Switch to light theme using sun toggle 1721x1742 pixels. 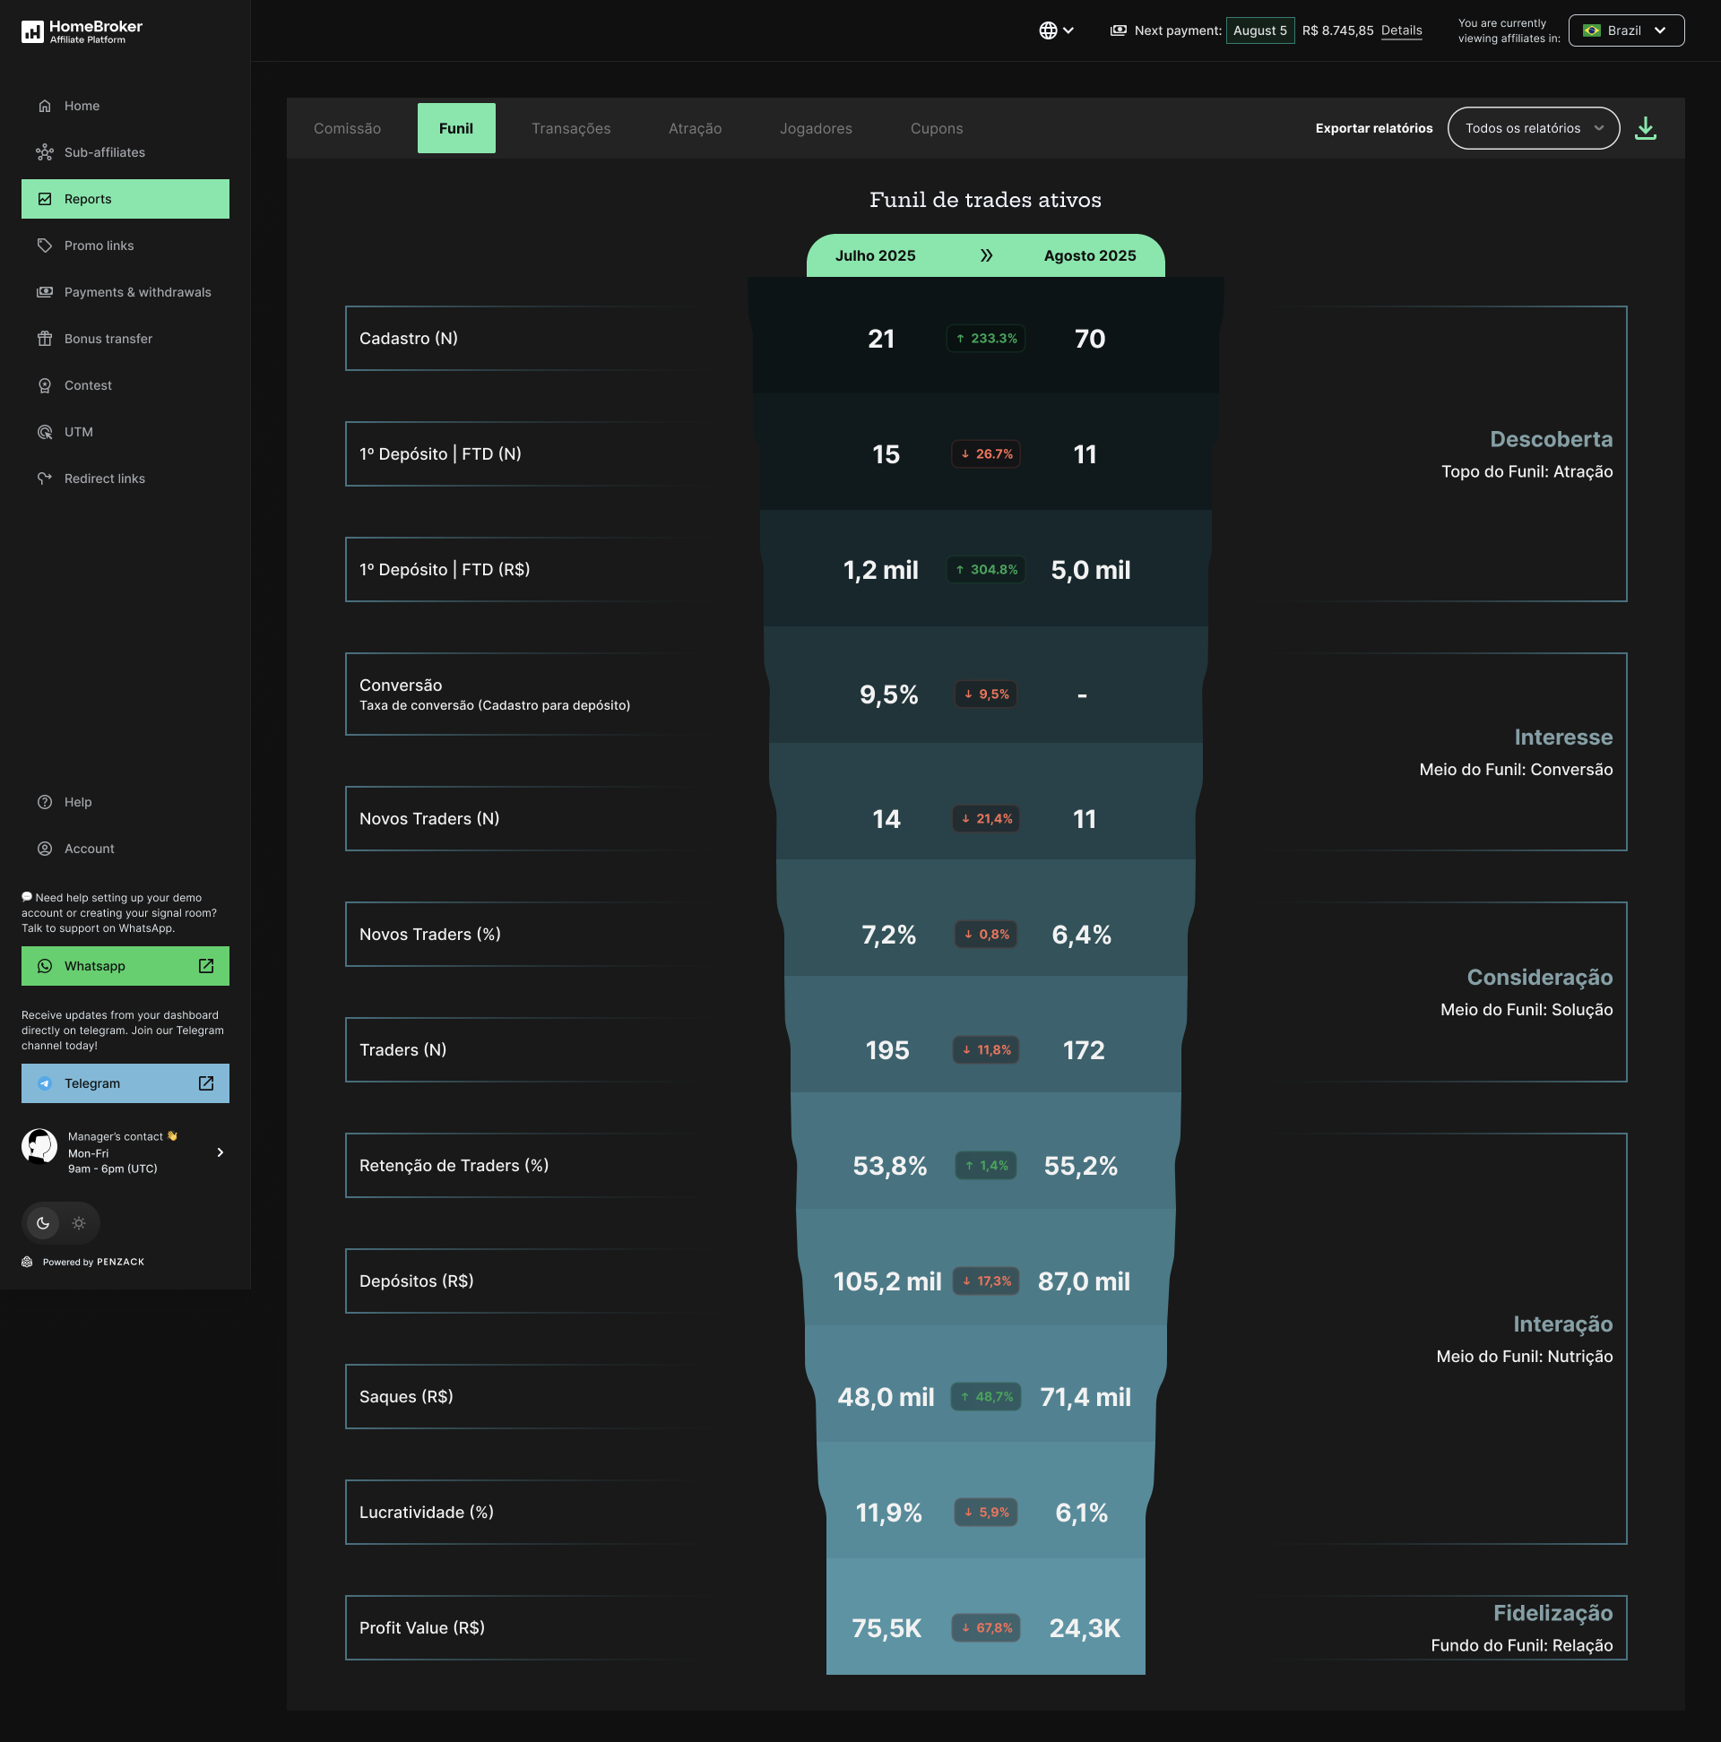pyautogui.click(x=79, y=1222)
